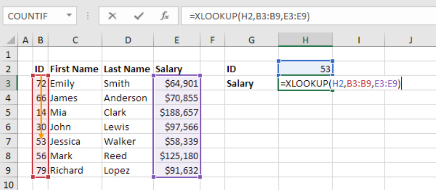Image resolution: width=436 pixels, height=190 pixels.
Task: Click cell containing Walker
Action: [128, 141]
